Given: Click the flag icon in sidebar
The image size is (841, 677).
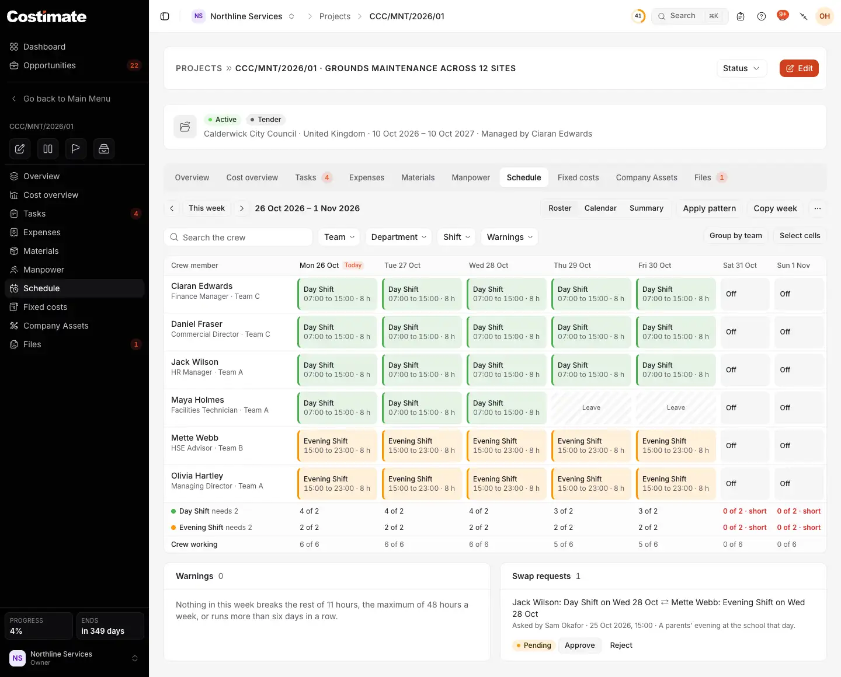Looking at the screenshot, I should click(76, 149).
